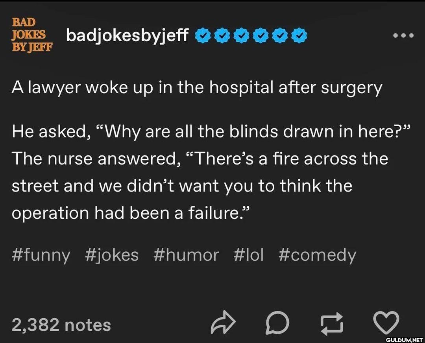Screen dimensions: 425x343
Task: Open the #funny hashtag
Action: pos(41,255)
